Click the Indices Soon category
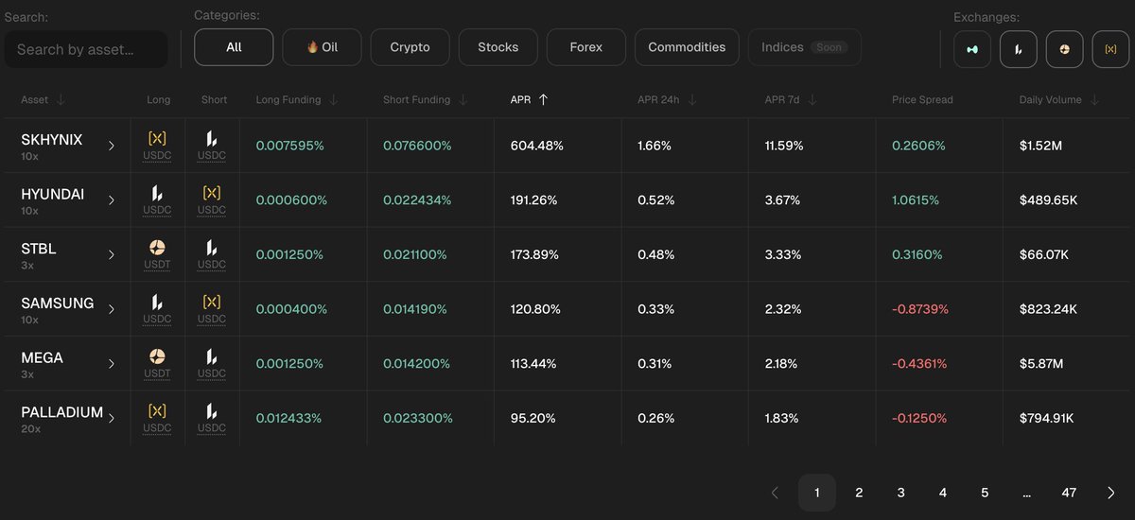 click(x=805, y=47)
